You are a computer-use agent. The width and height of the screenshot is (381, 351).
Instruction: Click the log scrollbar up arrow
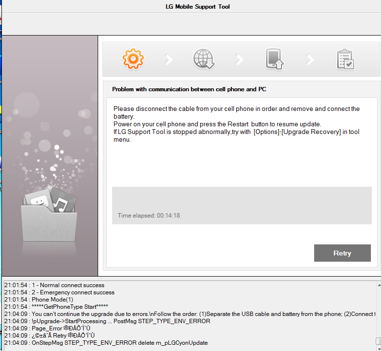379,286
